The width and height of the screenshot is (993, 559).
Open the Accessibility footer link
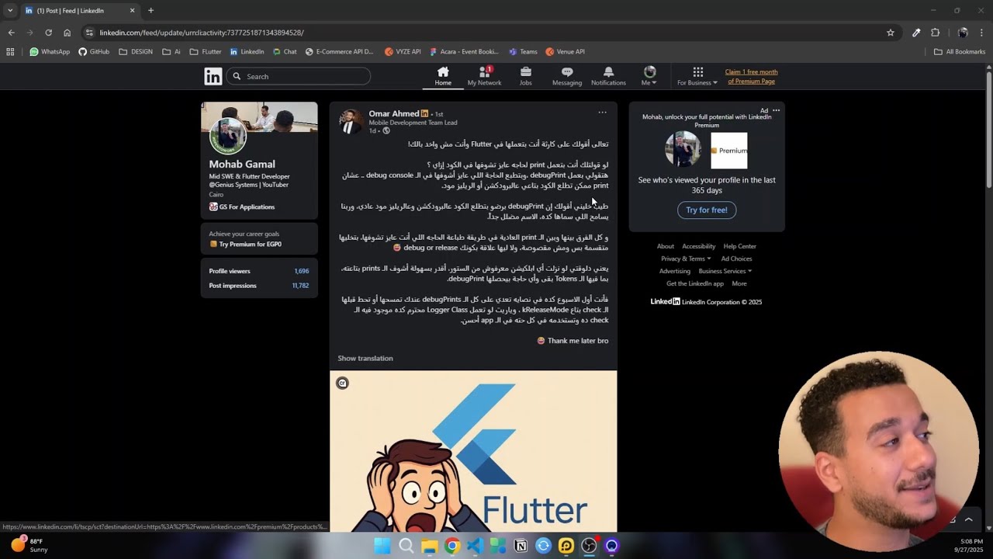pyautogui.click(x=699, y=246)
